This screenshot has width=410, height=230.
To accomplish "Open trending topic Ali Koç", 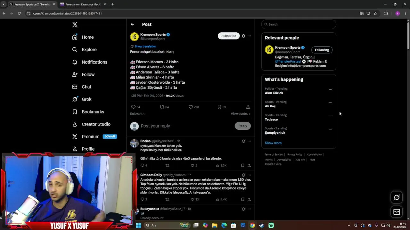I will 270,106.
